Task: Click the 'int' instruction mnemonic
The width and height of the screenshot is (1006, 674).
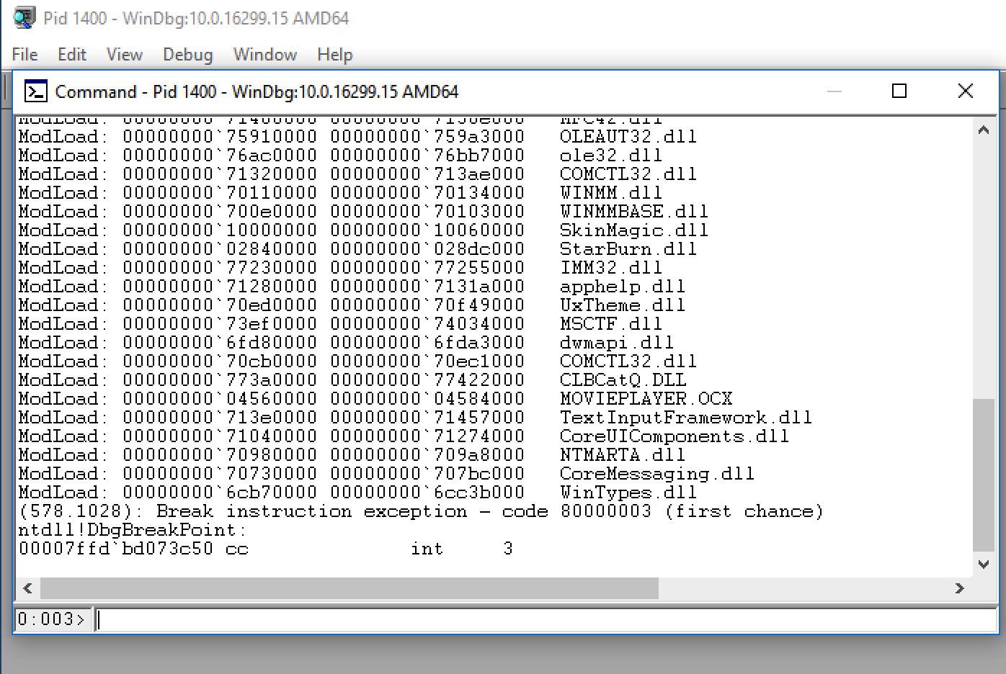Action: [x=427, y=549]
